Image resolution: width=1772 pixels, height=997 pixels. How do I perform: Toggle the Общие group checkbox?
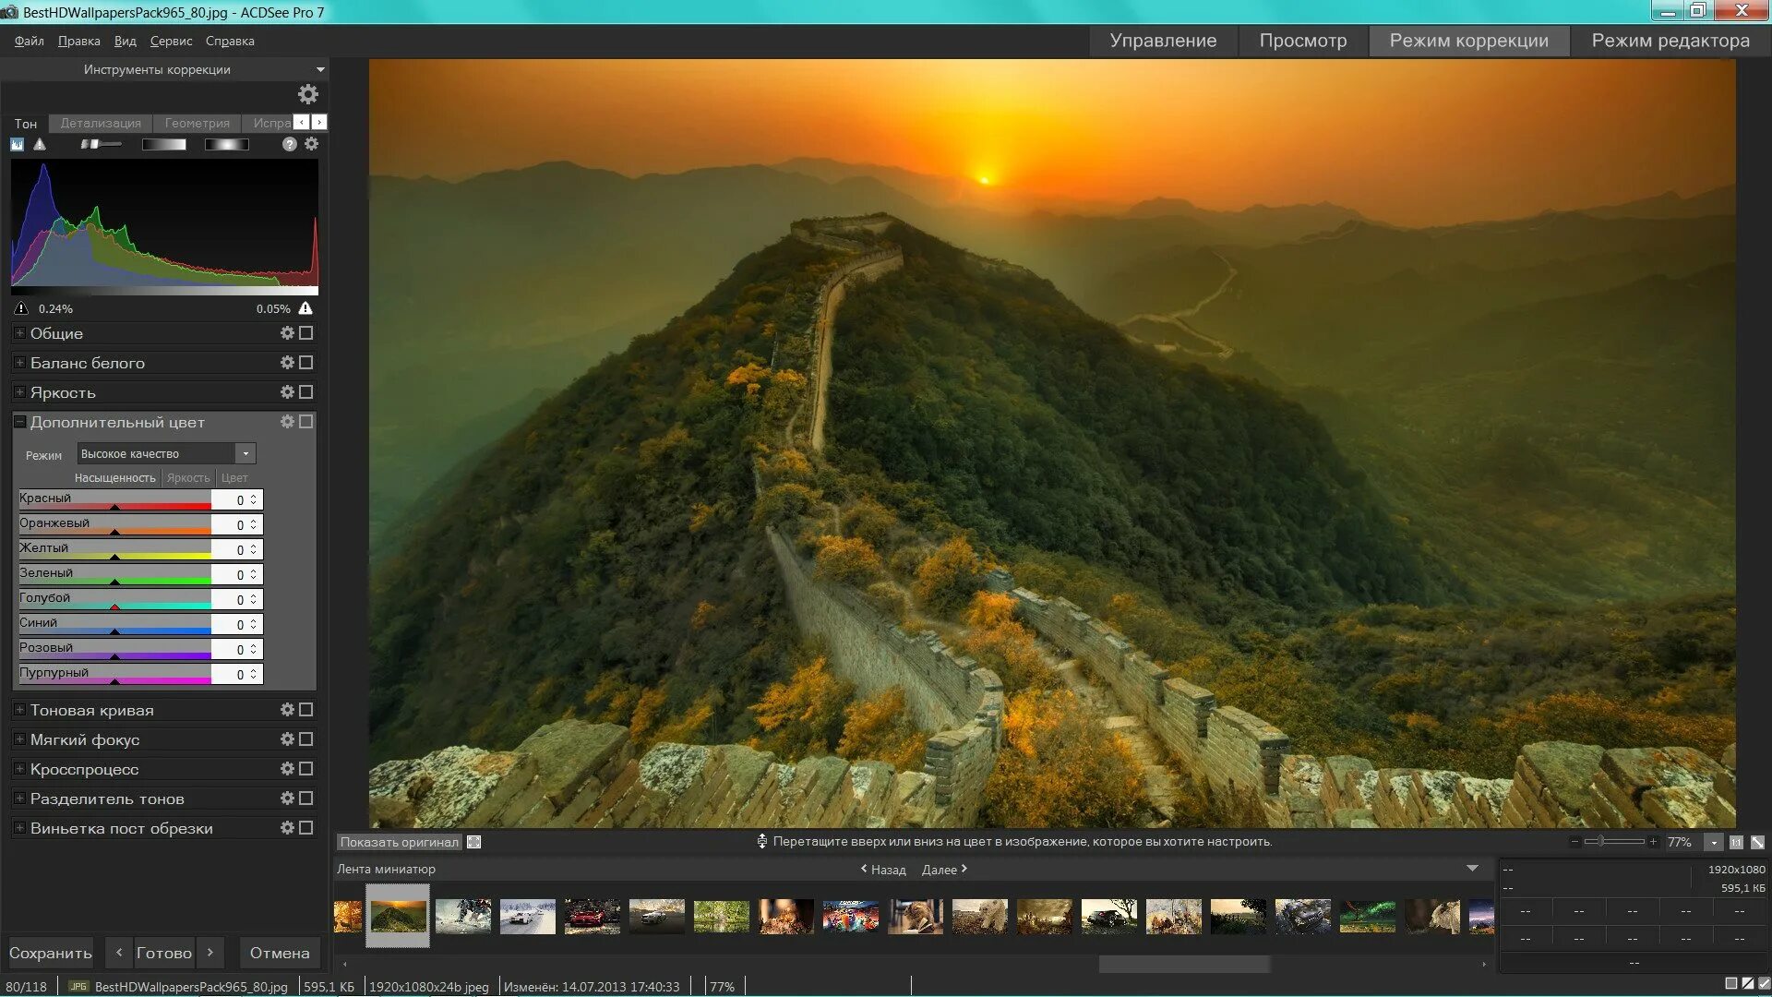pos(306,333)
